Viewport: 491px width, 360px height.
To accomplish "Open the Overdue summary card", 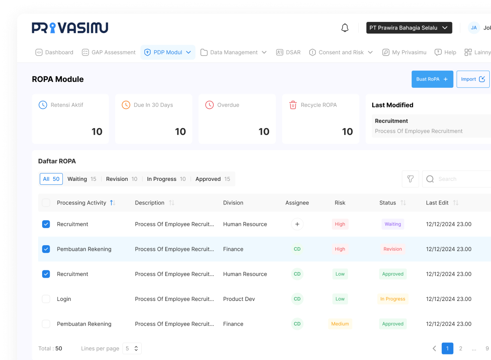I will tap(237, 119).
